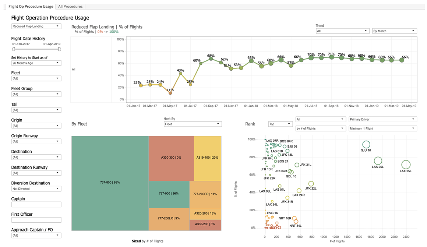Image resolution: width=427 pixels, height=247 pixels.
Task: Select the red A330-300 treemap tile
Action: point(171,158)
